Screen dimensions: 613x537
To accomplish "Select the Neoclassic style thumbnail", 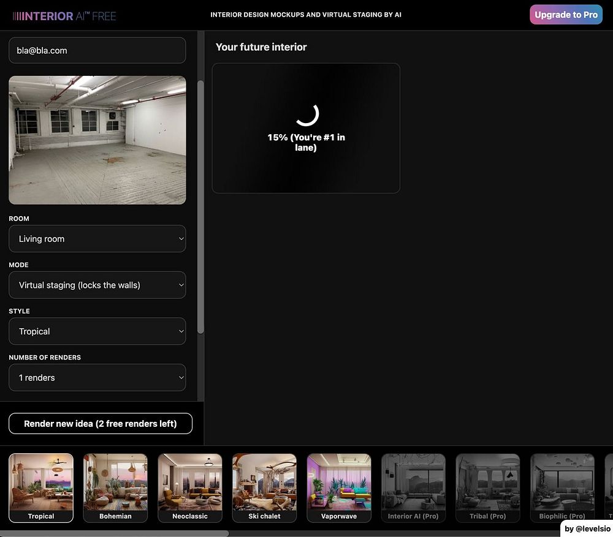I will tap(190, 488).
